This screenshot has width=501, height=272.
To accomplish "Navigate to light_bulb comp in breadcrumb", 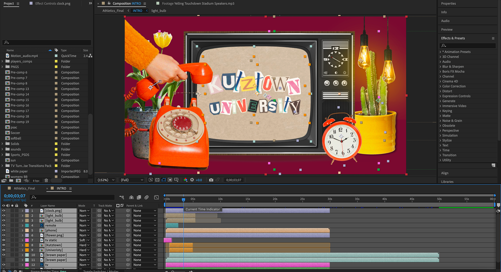I will coord(159,11).
